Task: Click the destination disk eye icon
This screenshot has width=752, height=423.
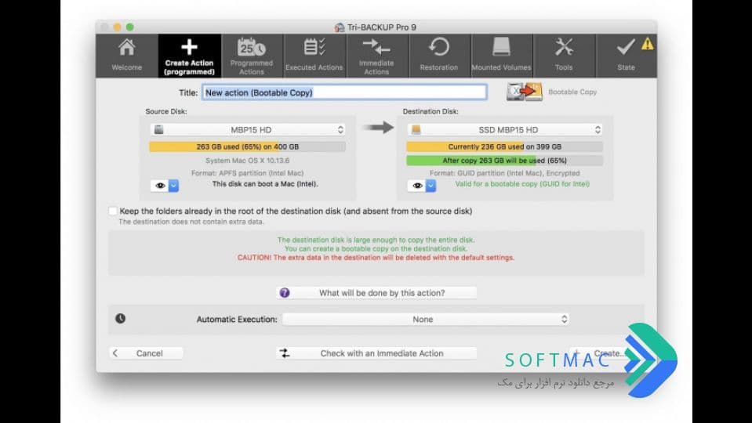Action: [x=416, y=186]
